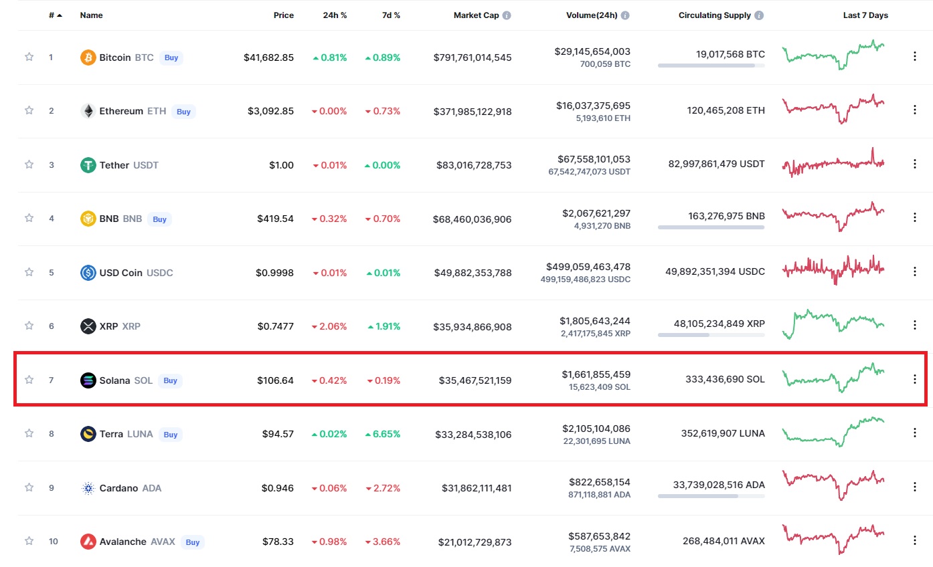933x567 pixels.
Task: Toggle Avalanche watchlist star icon
Action: point(29,541)
